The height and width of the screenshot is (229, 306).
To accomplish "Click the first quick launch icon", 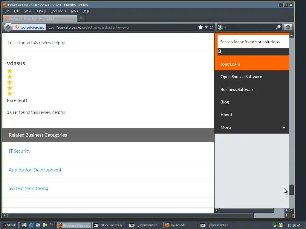I will 24,225.
